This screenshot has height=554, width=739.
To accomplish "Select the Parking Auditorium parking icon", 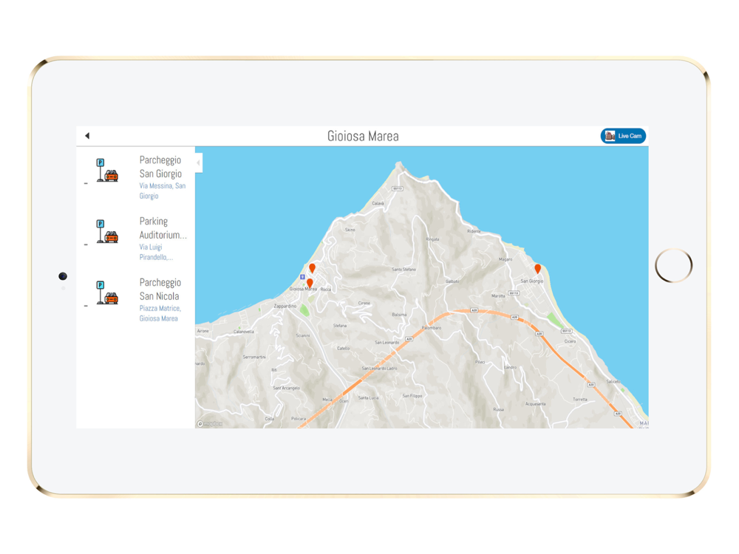I will [107, 231].
